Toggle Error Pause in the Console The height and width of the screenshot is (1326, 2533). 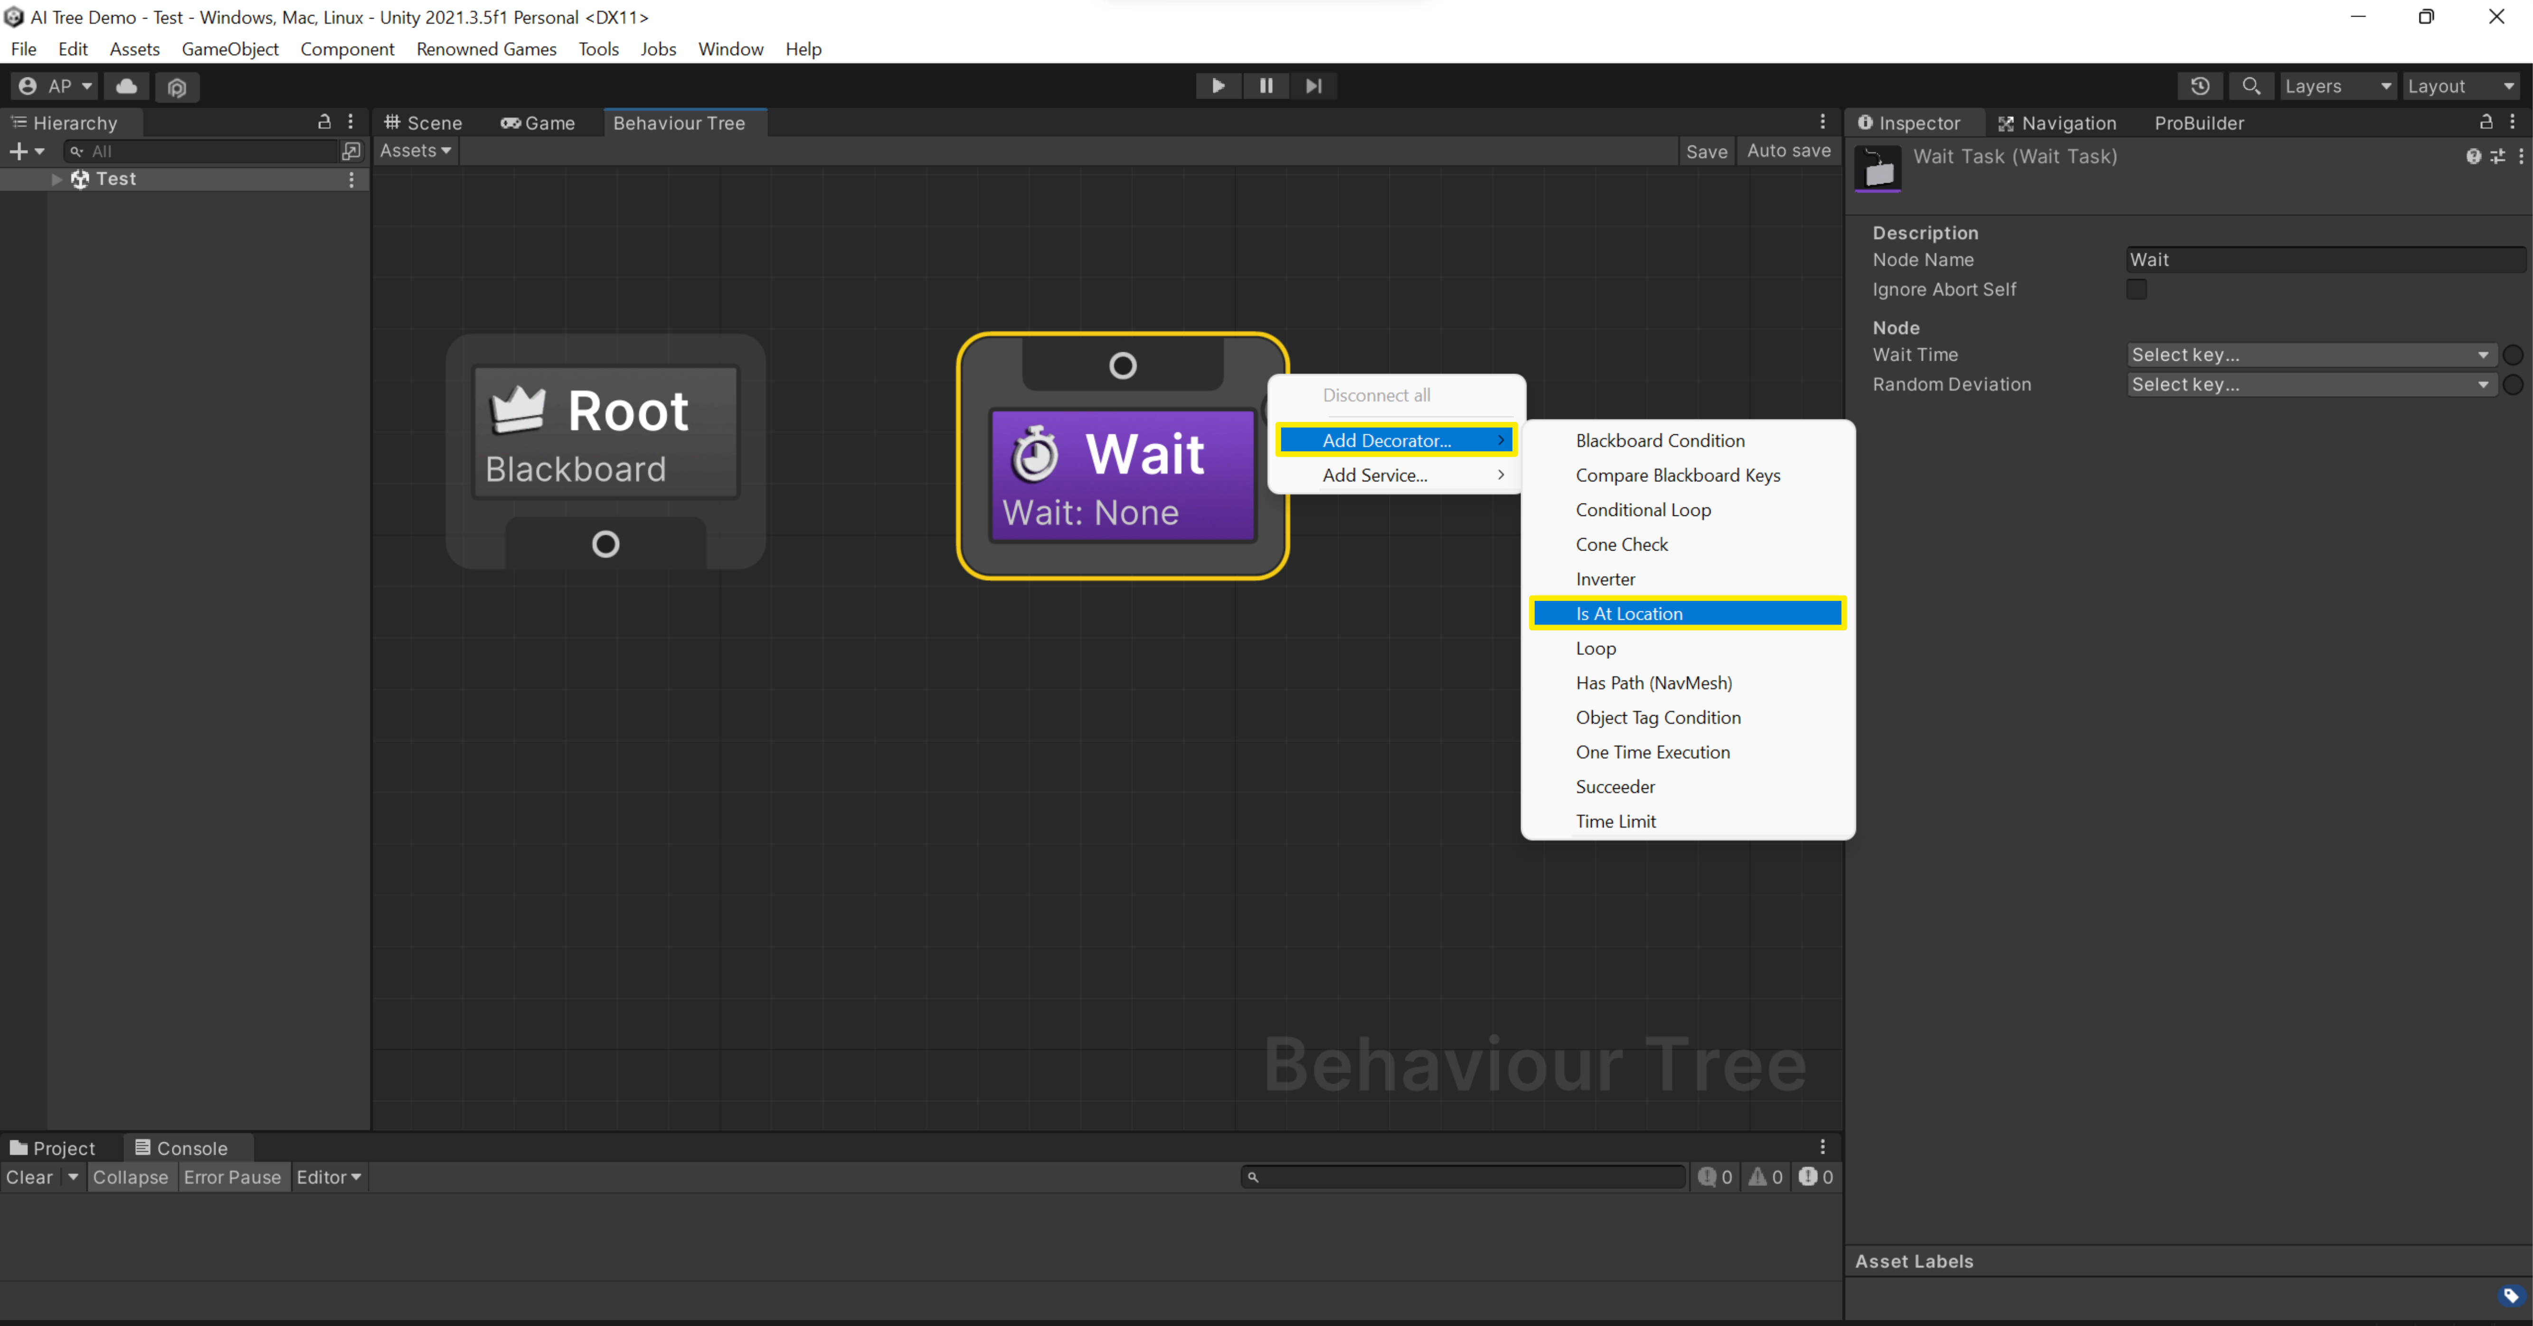[x=232, y=1177]
